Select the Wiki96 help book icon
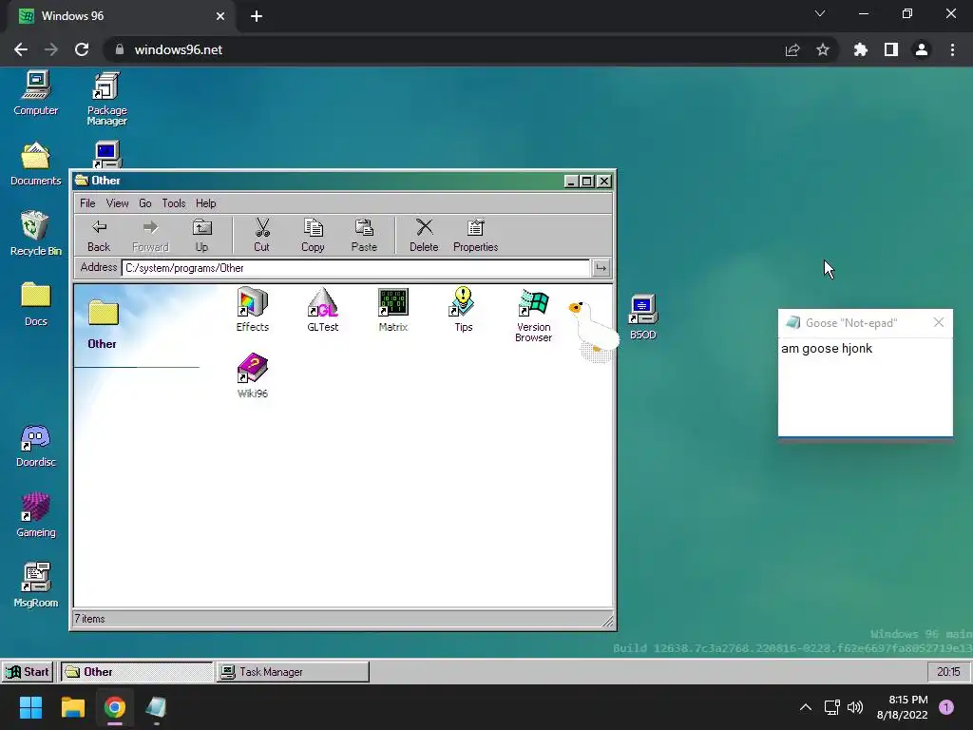This screenshot has width=973, height=730. (253, 375)
